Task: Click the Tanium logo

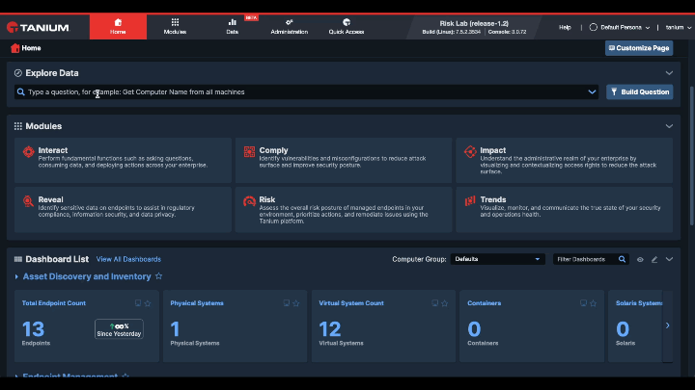Action: tap(38, 27)
